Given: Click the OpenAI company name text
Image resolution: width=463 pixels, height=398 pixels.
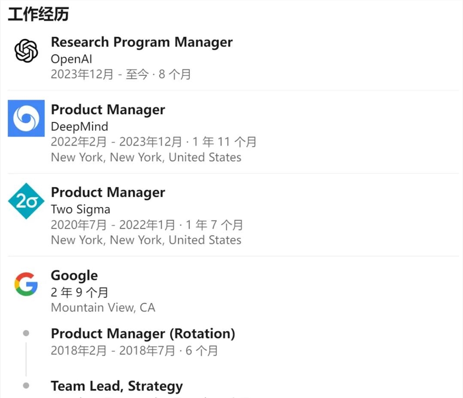Looking at the screenshot, I should coord(72,59).
